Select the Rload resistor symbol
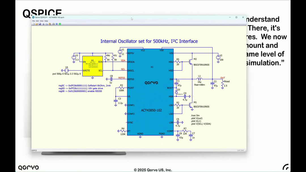Viewport: 306px width, 172px height. pos(222,84)
